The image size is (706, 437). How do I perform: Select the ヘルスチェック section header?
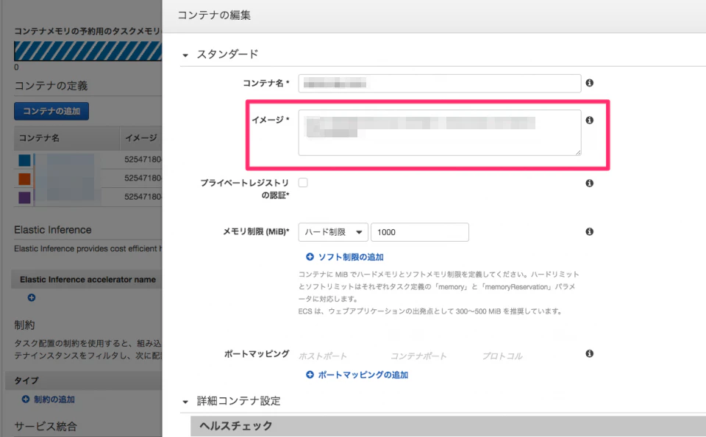235,426
